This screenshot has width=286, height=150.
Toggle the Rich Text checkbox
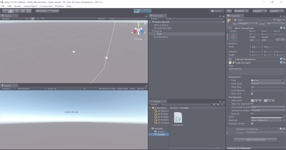click(x=252, y=94)
